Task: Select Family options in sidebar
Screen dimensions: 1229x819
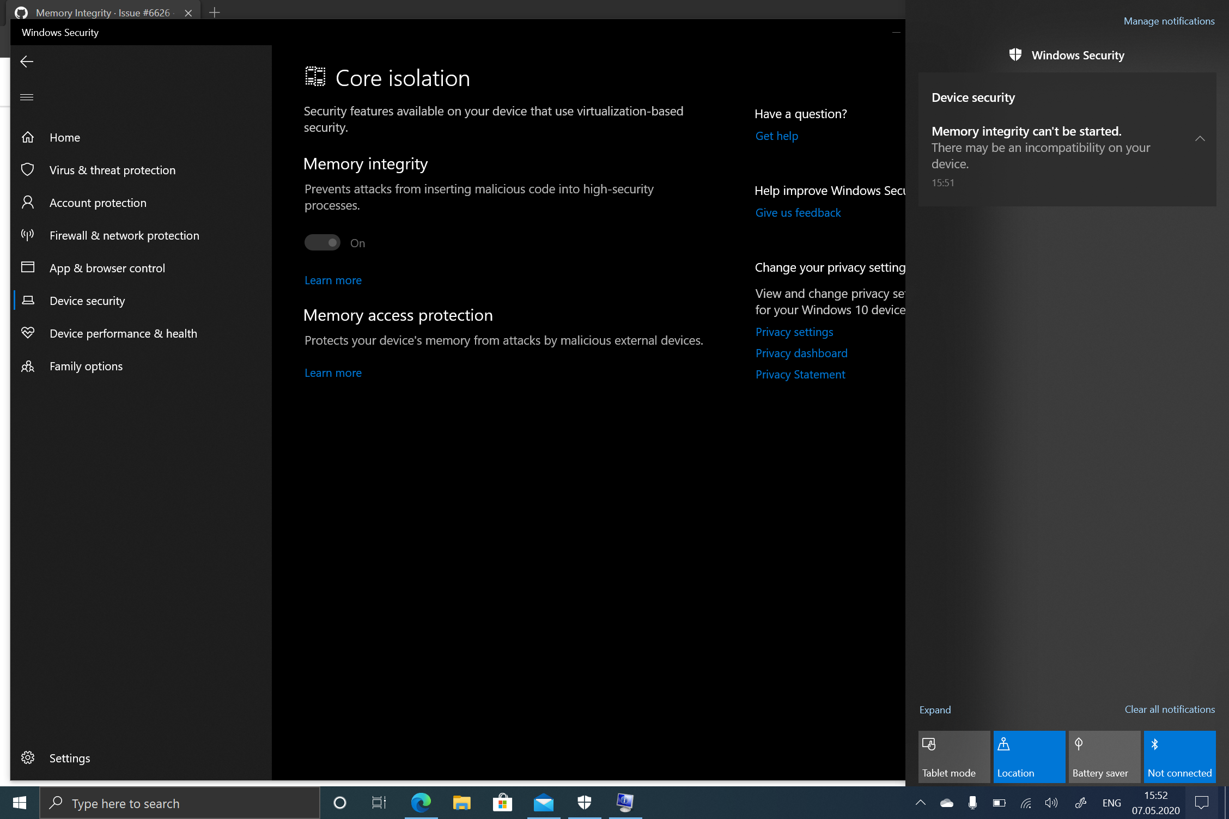Action: point(86,366)
